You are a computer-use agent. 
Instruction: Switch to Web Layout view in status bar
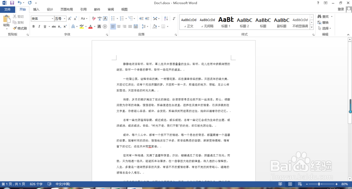click(x=300, y=184)
